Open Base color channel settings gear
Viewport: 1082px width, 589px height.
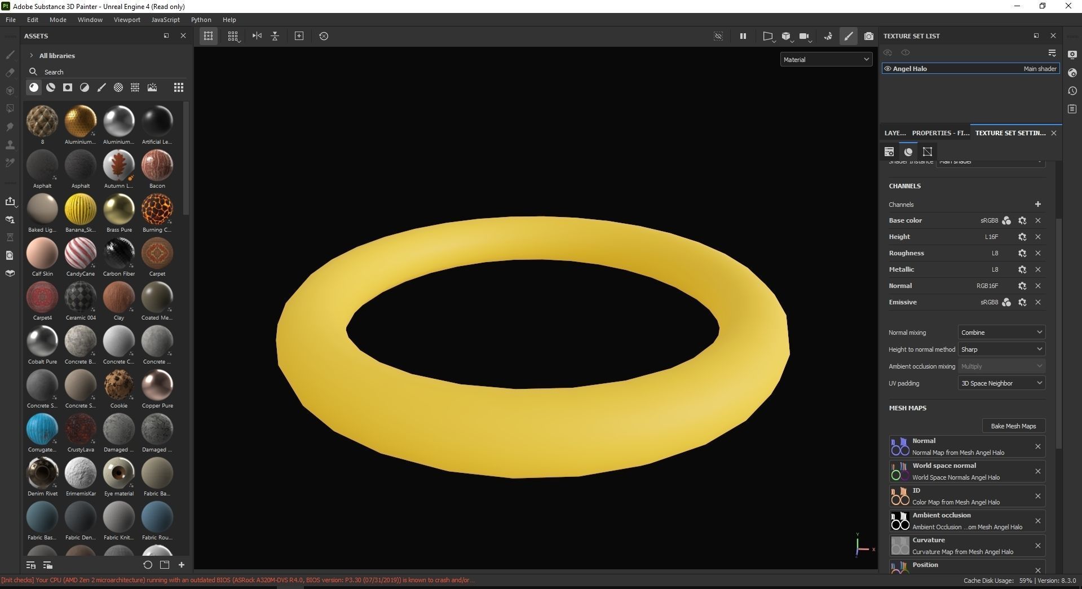coord(1022,220)
